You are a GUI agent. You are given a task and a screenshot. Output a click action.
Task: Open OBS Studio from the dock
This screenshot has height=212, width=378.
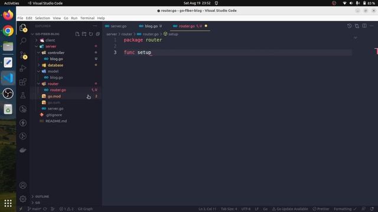(x=8, y=94)
